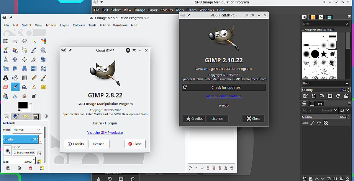This screenshot has width=354, height=181.
Task: Select the Paintbrush tool
Action: pyautogui.click(x=43, y=78)
